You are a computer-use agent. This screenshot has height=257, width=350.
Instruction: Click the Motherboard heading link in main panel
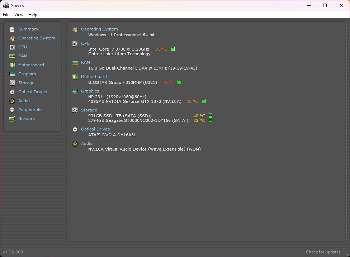[94, 77]
